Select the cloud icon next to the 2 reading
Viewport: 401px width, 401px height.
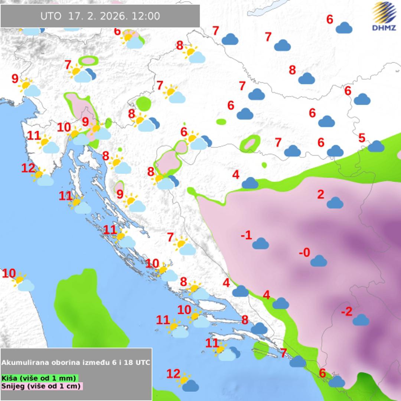tap(335, 203)
